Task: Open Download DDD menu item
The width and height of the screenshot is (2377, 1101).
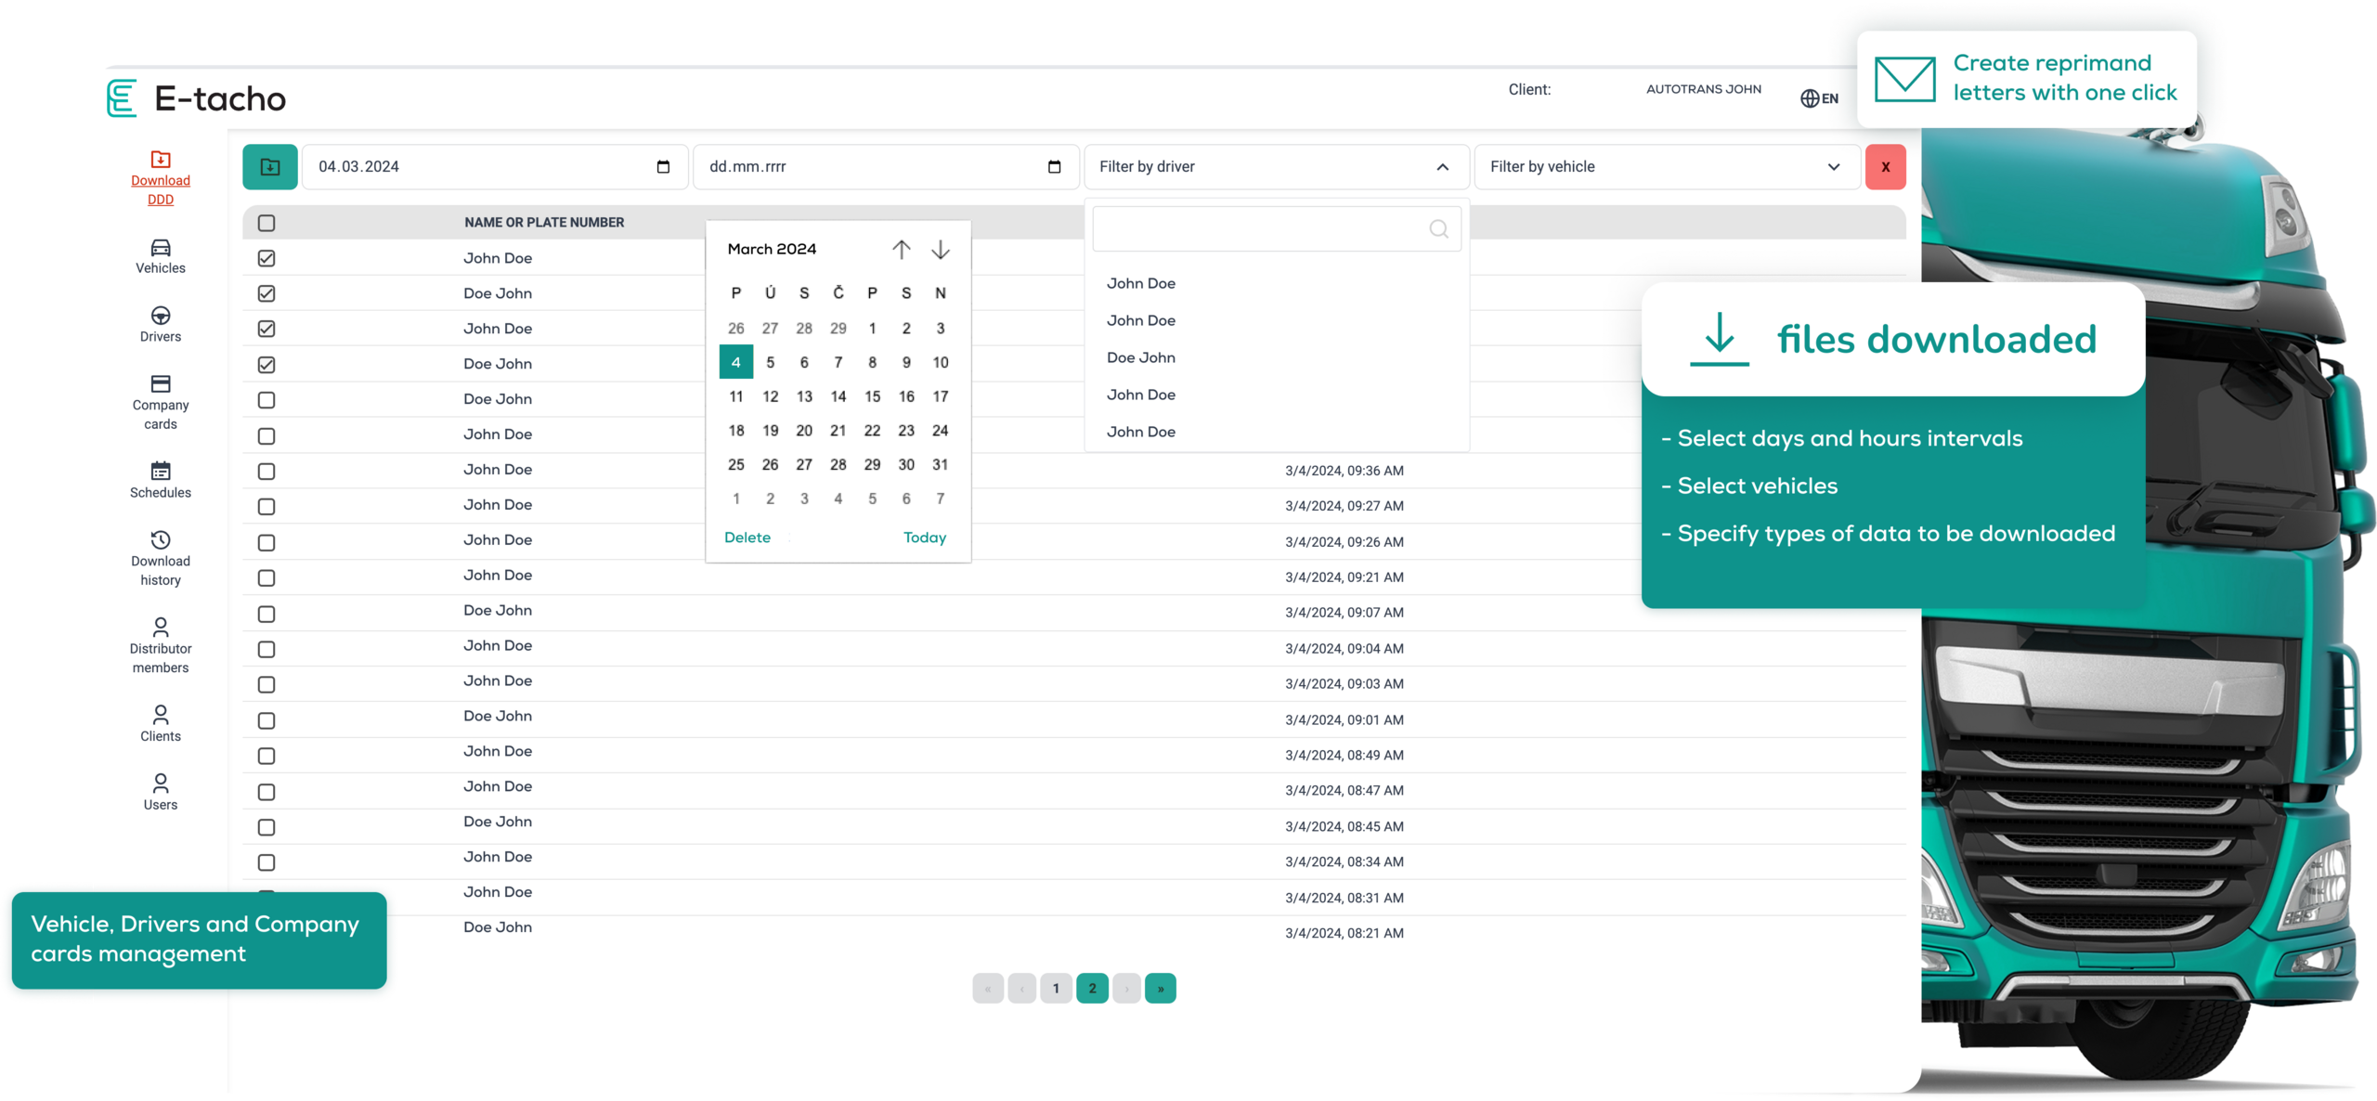Action: click(161, 178)
